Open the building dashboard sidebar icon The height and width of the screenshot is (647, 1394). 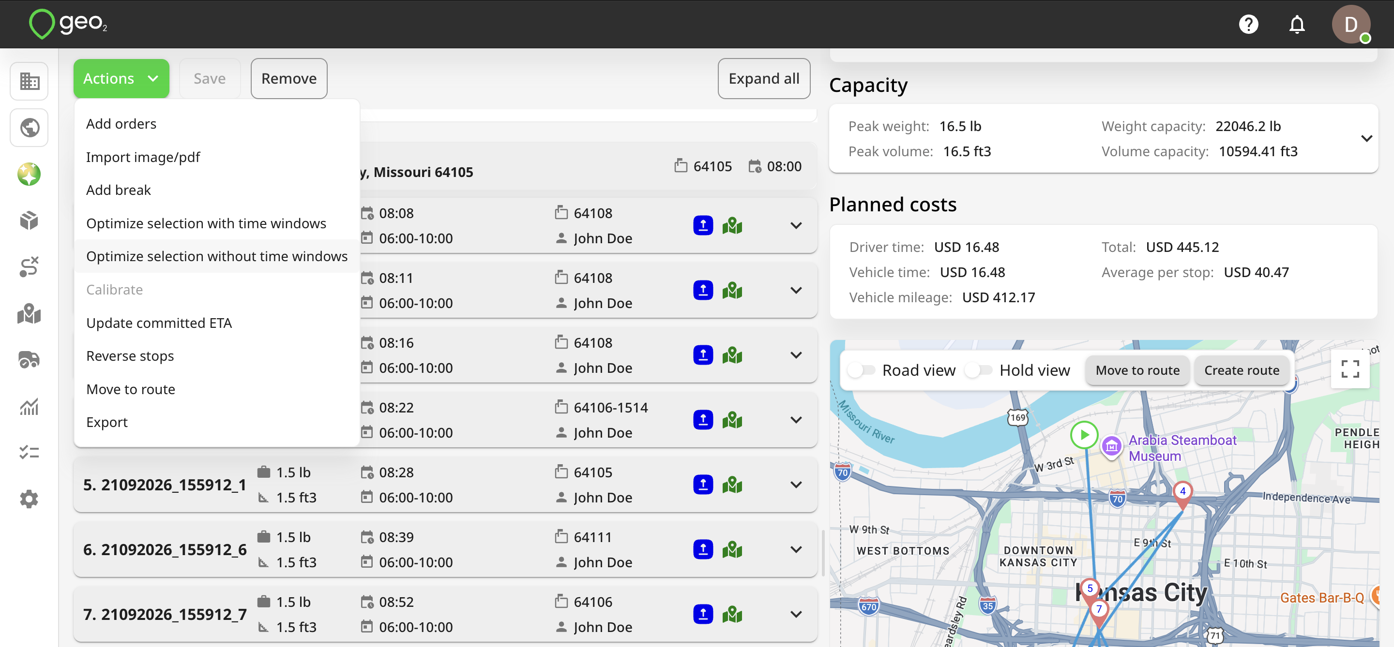click(x=29, y=81)
